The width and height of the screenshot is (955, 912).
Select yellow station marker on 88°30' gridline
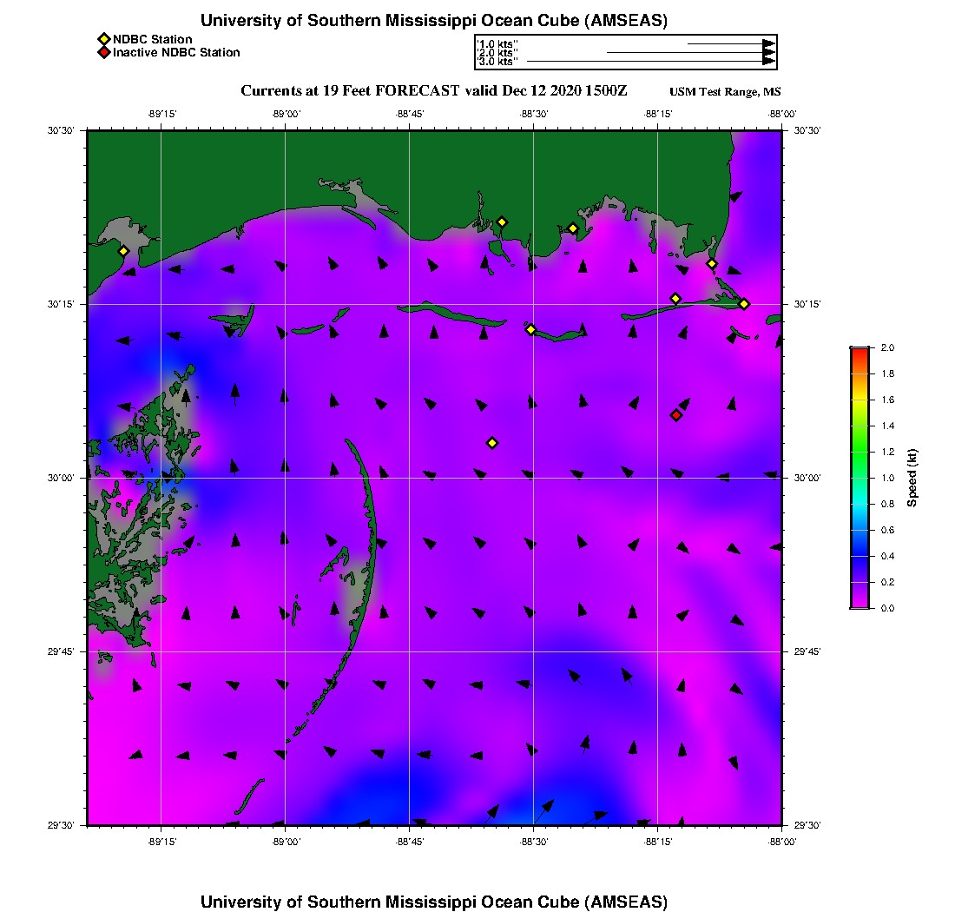[530, 329]
